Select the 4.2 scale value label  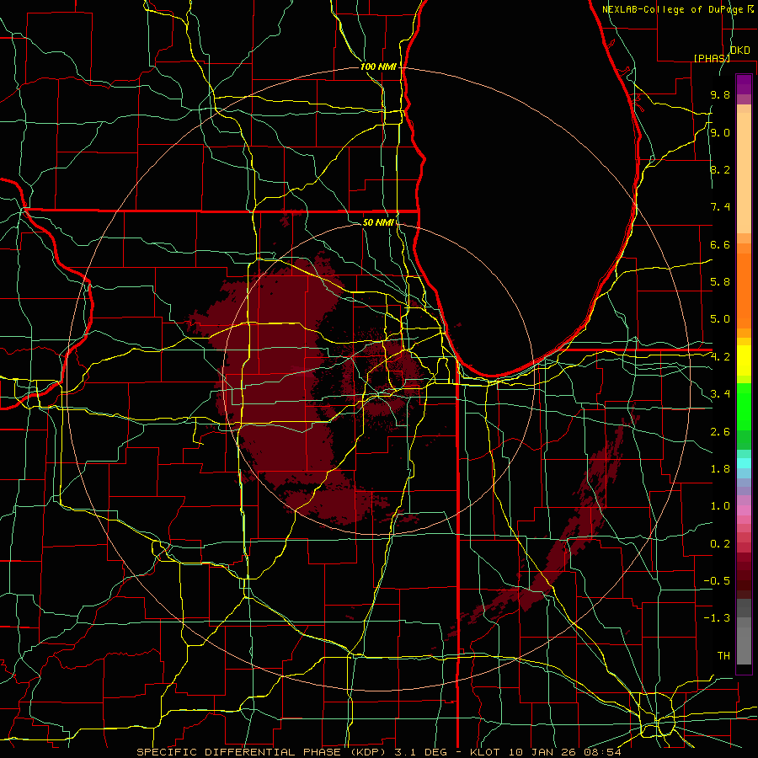[720, 357]
